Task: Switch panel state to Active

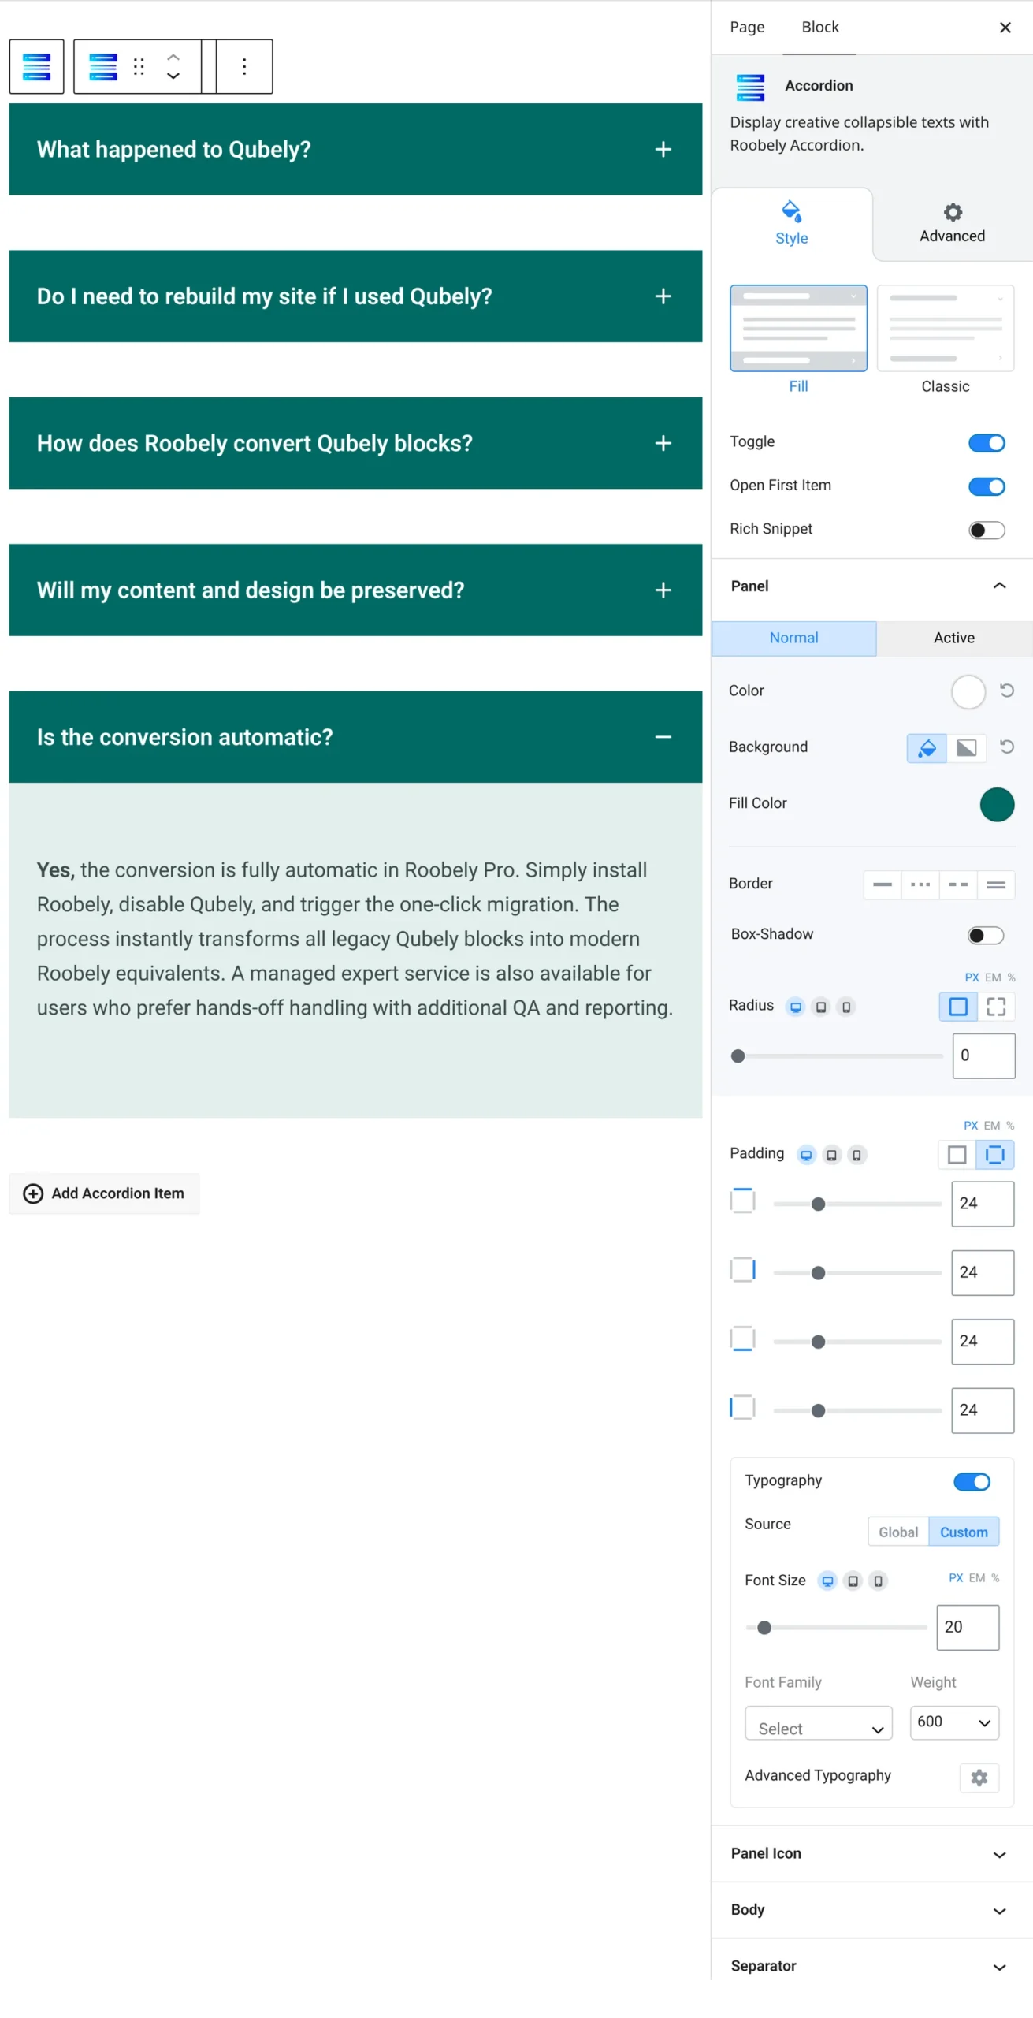Action: 954,638
